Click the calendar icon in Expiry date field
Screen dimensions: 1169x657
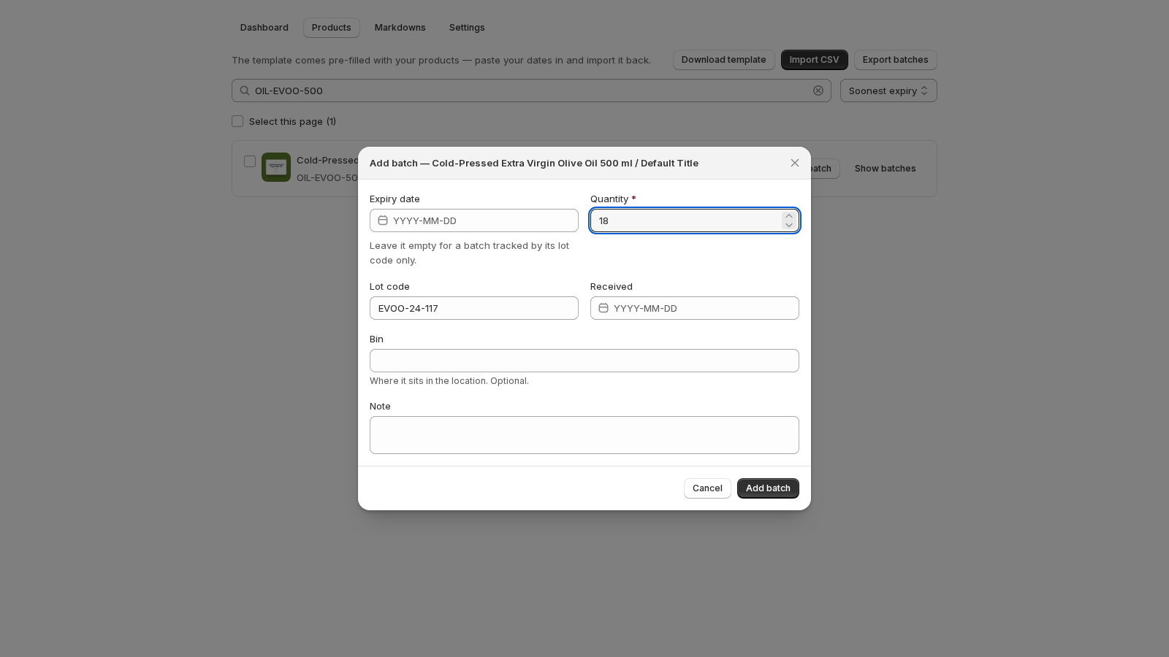point(383,220)
